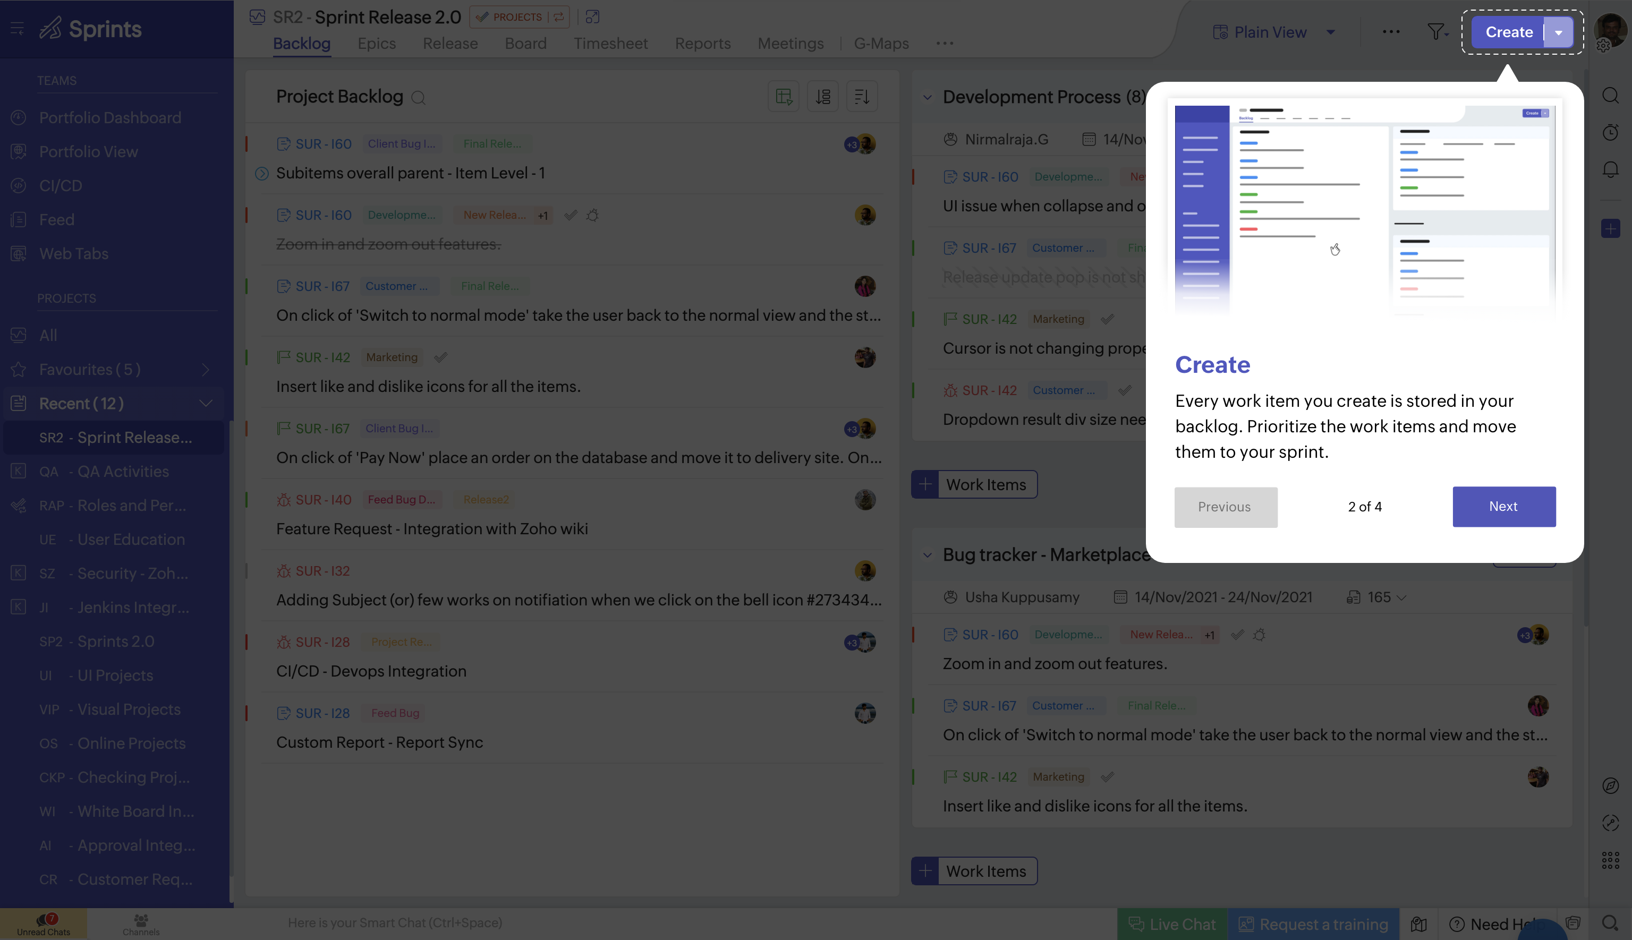The height and width of the screenshot is (940, 1632).
Task: Open the global search panel
Action: point(1610,95)
